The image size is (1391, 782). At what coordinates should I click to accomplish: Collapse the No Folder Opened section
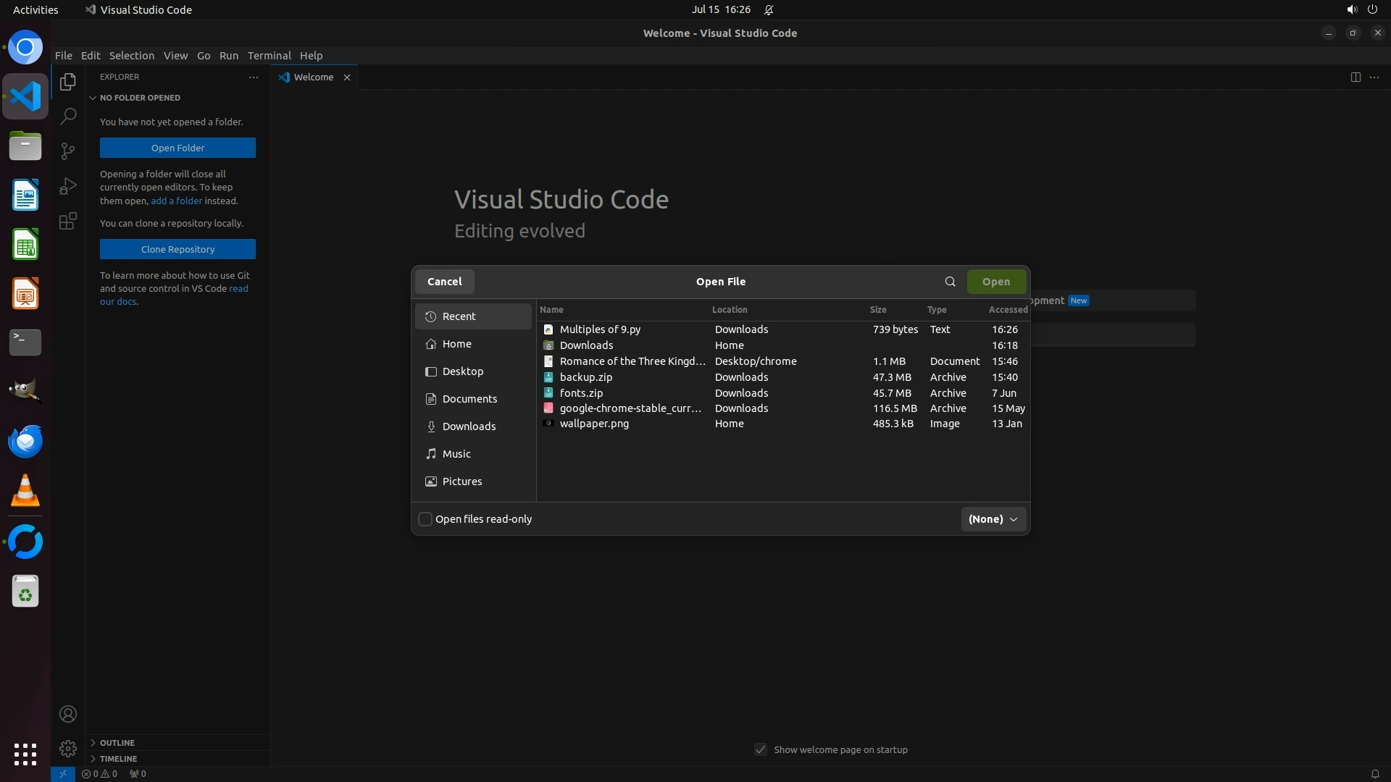tap(140, 98)
